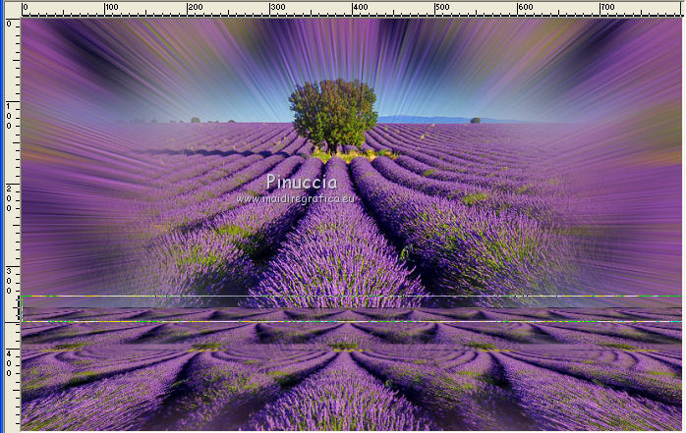Image resolution: width=686 pixels, height=433 pixels.
Task: Click the 400 mark on horizontal ruler
Action: pos(361,7)
